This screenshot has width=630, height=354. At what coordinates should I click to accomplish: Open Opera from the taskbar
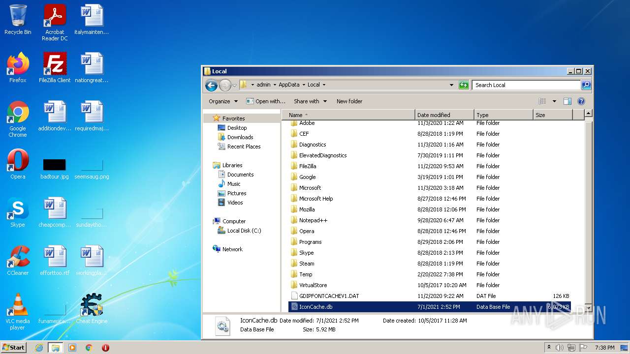[x=105, y=348]
